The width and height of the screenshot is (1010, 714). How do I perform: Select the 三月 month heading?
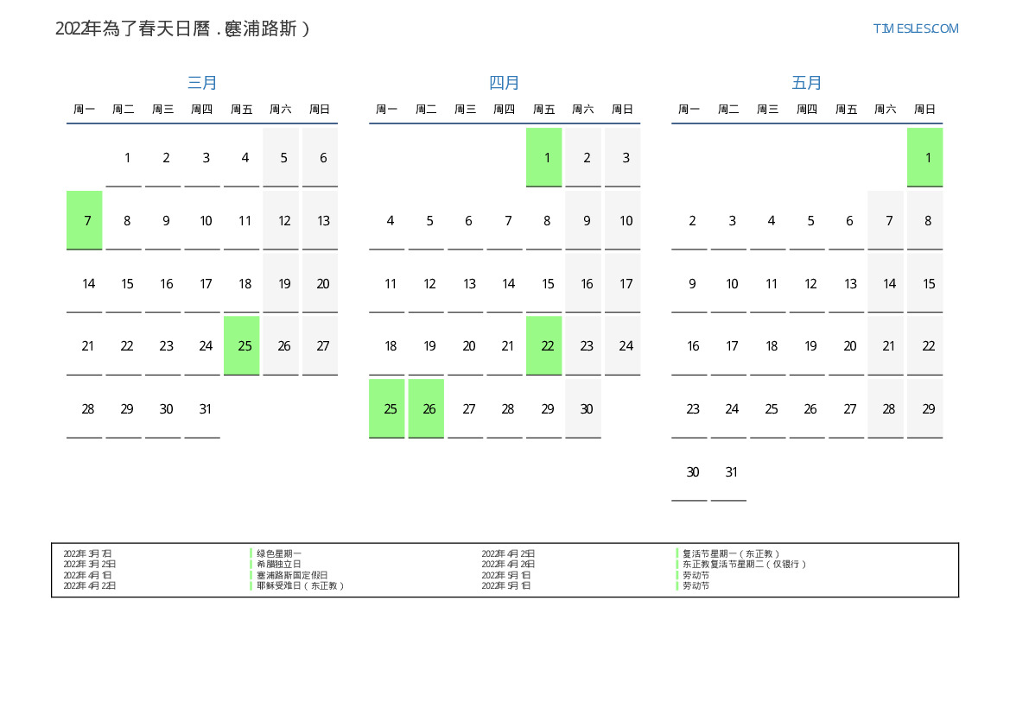(x=202, y=83)
